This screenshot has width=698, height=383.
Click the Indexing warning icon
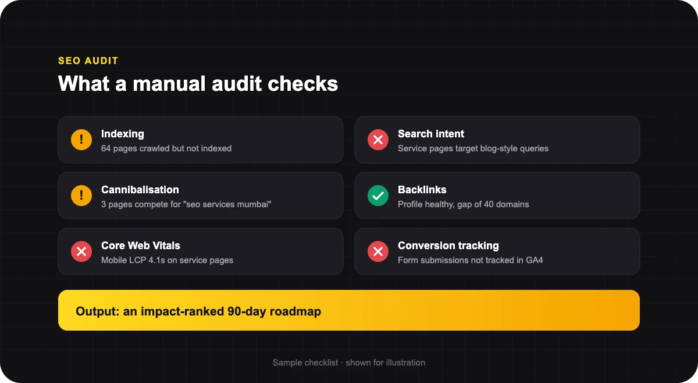click(81, 140)
